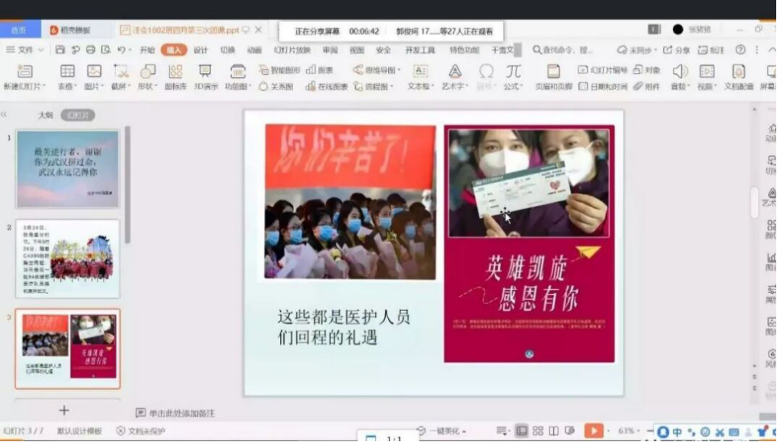This screenshot has height=442, width=777.
Task: Open the 文本框 text box dropdown
Action: pos(420,86)
